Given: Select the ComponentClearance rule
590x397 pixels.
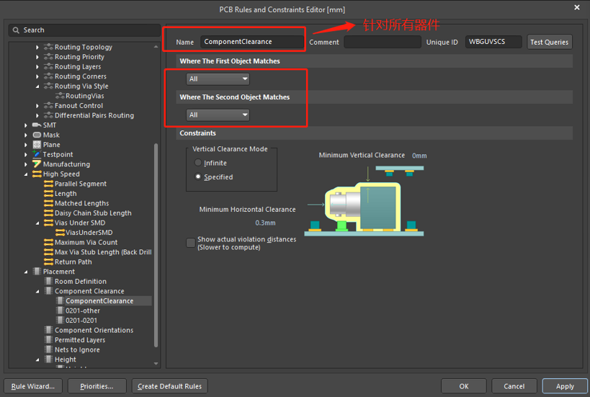Looking at the screenshot, I should click(99, 300).
